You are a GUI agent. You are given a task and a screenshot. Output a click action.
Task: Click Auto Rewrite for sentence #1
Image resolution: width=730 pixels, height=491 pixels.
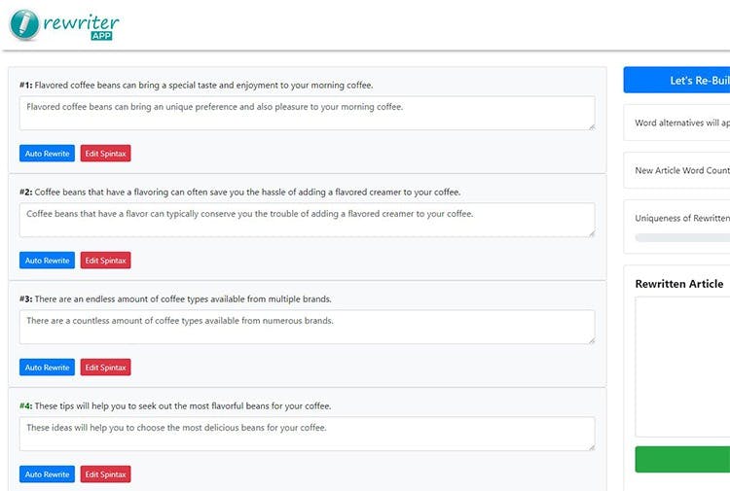coord(47,154)
